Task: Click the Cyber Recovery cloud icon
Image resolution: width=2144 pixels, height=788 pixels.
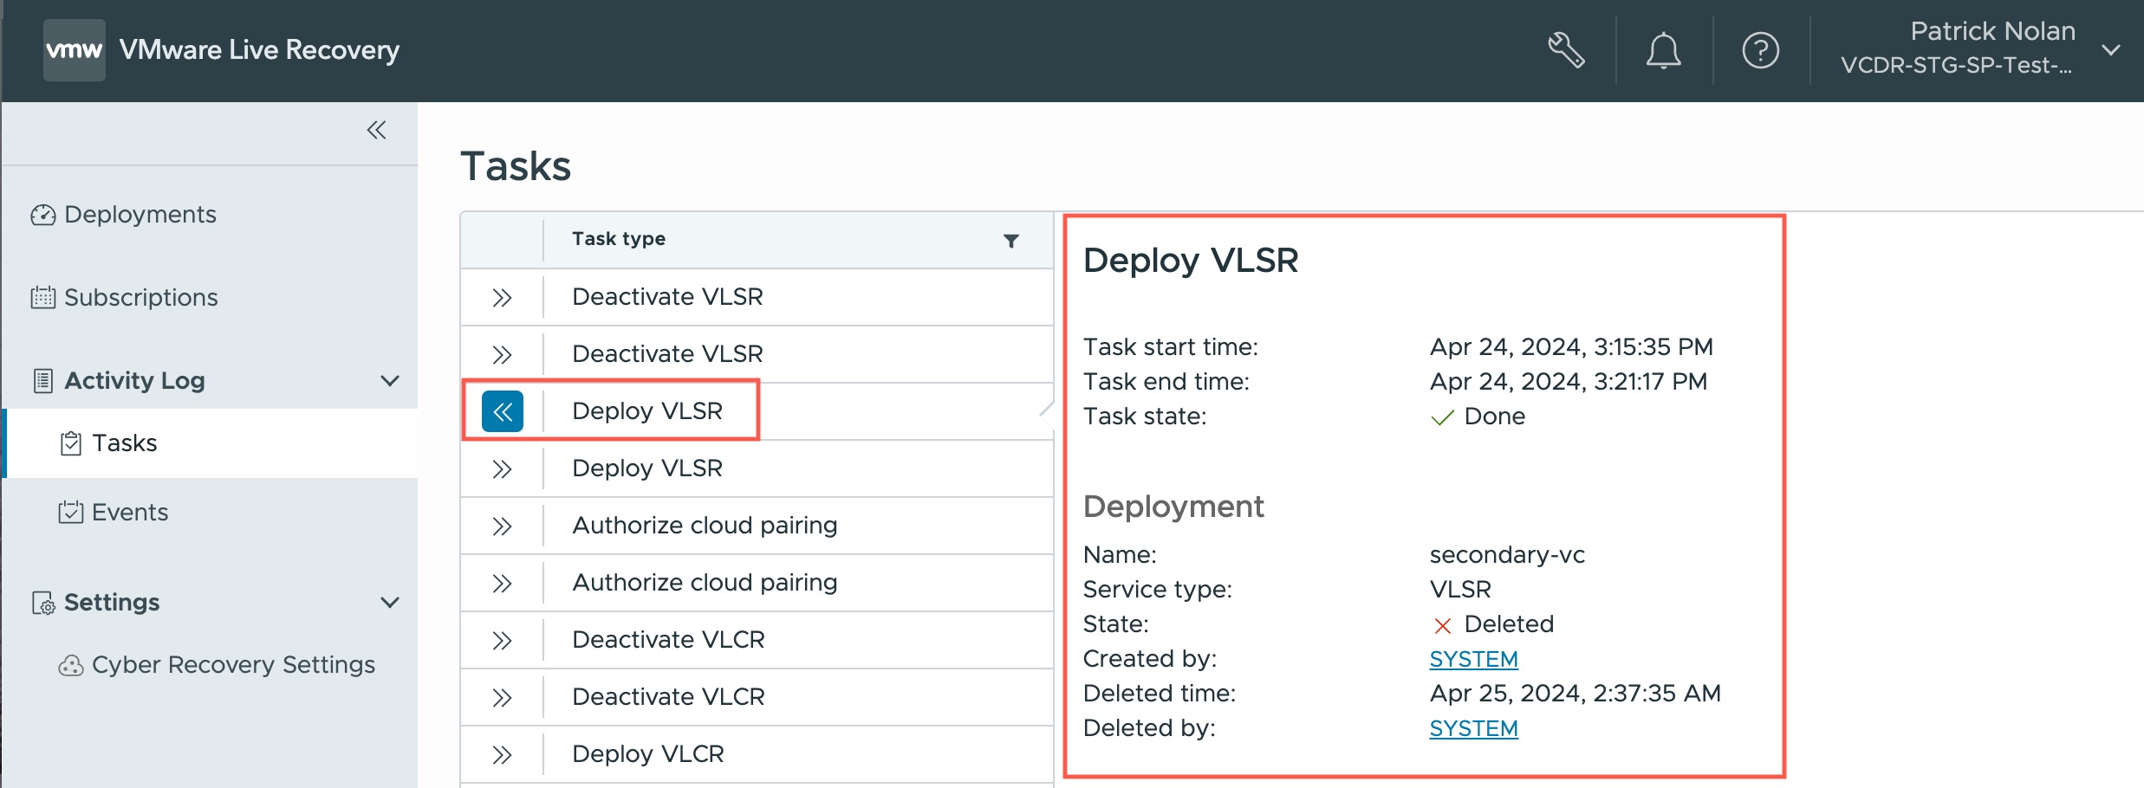Action: 71,665
